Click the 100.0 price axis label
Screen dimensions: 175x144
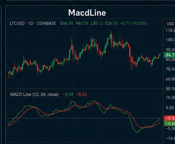[x=170, y=40]
